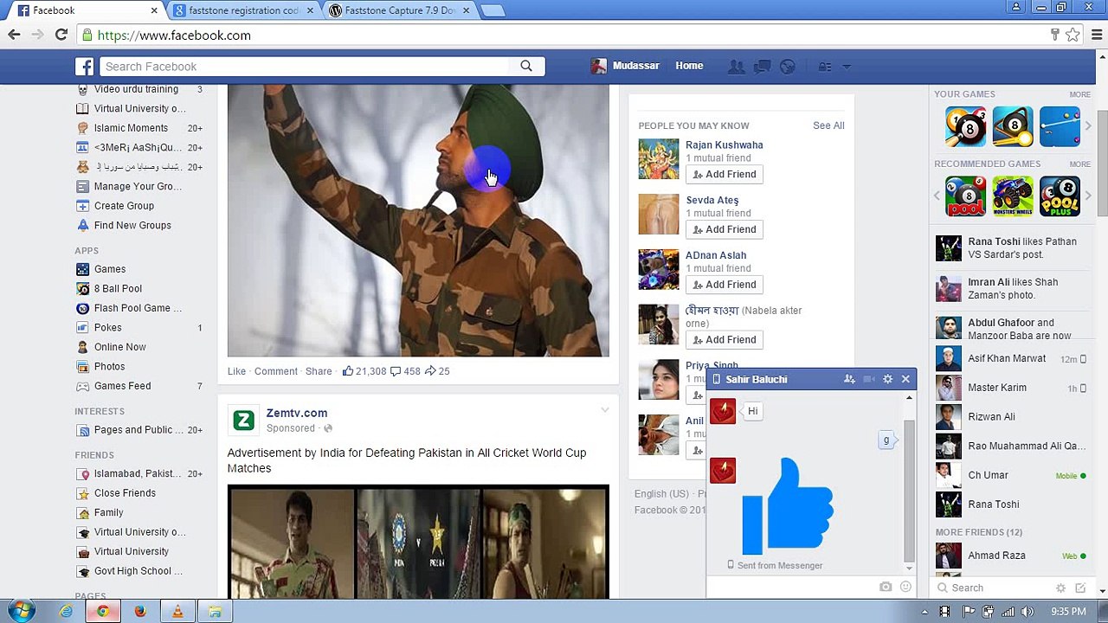Click the shares count icon 25
The width and height of the screenshot is (1108, 623).
[430, 370]
